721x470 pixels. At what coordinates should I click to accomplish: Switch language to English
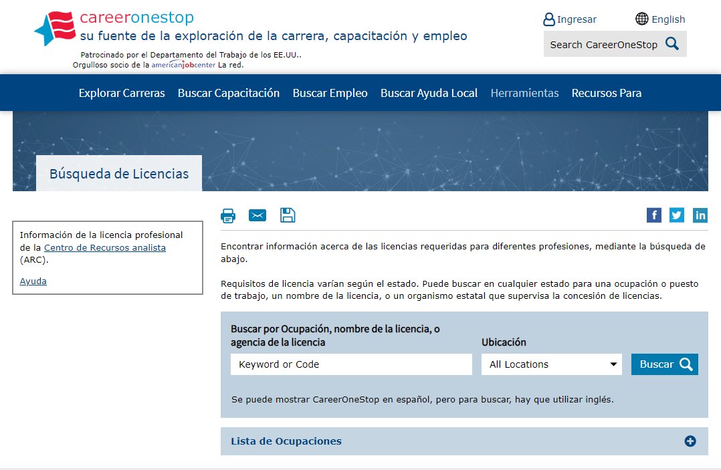668,19
